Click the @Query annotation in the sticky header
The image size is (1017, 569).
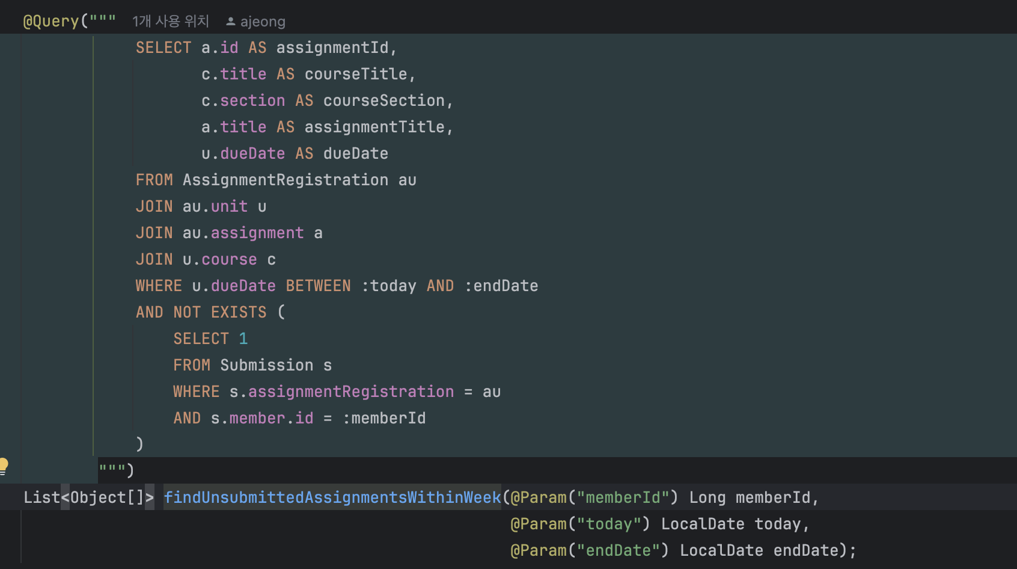[x=51, y=21]
